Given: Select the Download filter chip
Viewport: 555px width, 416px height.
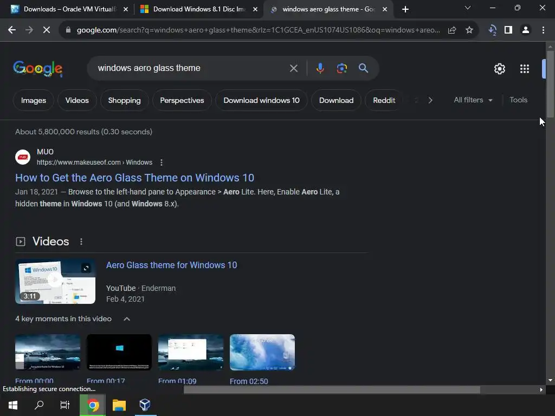Looking at the screenshot, I should pos(336,100).
